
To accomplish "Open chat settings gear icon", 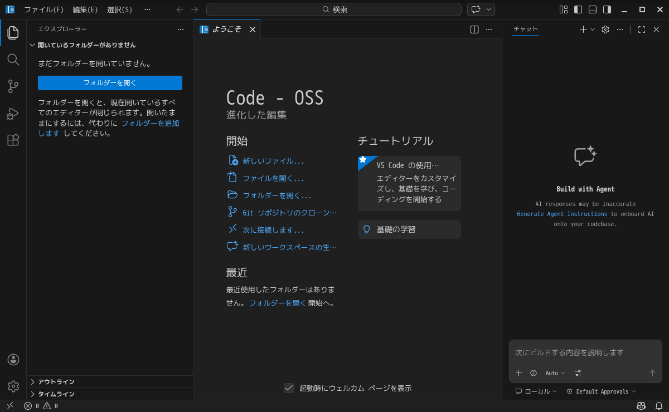I will point(605,30).
